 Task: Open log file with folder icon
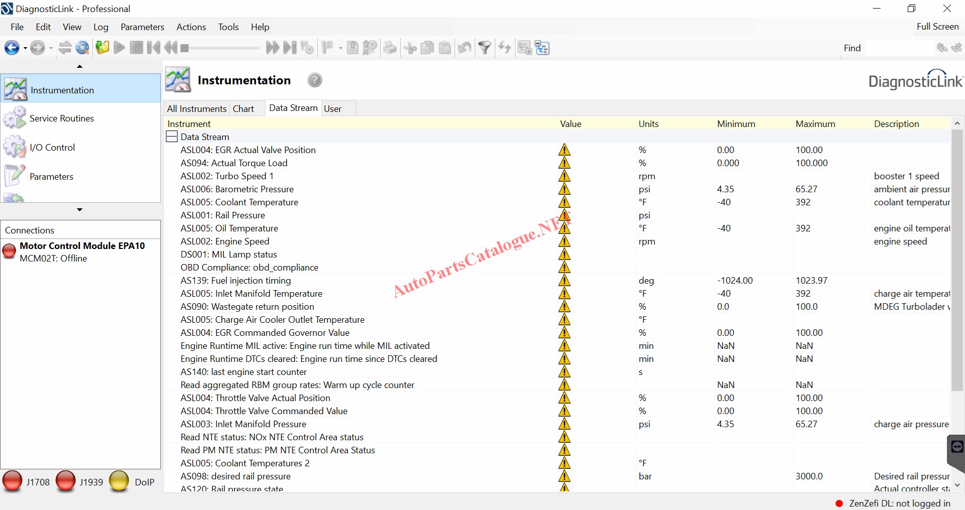coord(102,48)
